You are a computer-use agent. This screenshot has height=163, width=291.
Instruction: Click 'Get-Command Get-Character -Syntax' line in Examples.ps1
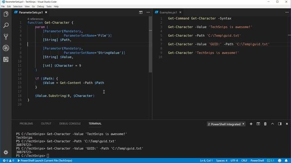[x=200, y=18]
